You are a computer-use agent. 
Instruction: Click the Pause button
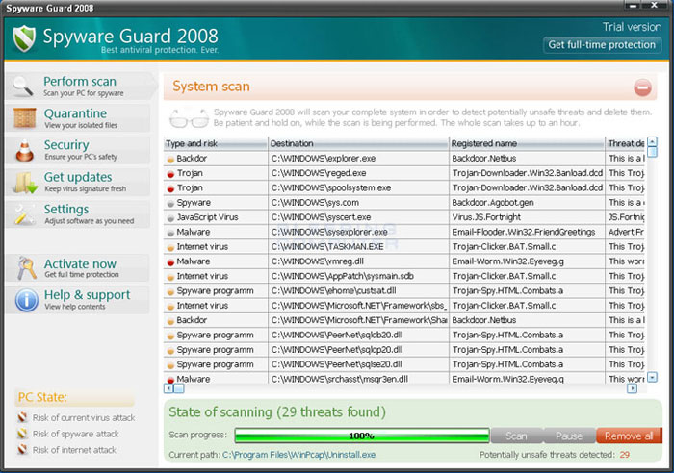click(x=569, y=436)
